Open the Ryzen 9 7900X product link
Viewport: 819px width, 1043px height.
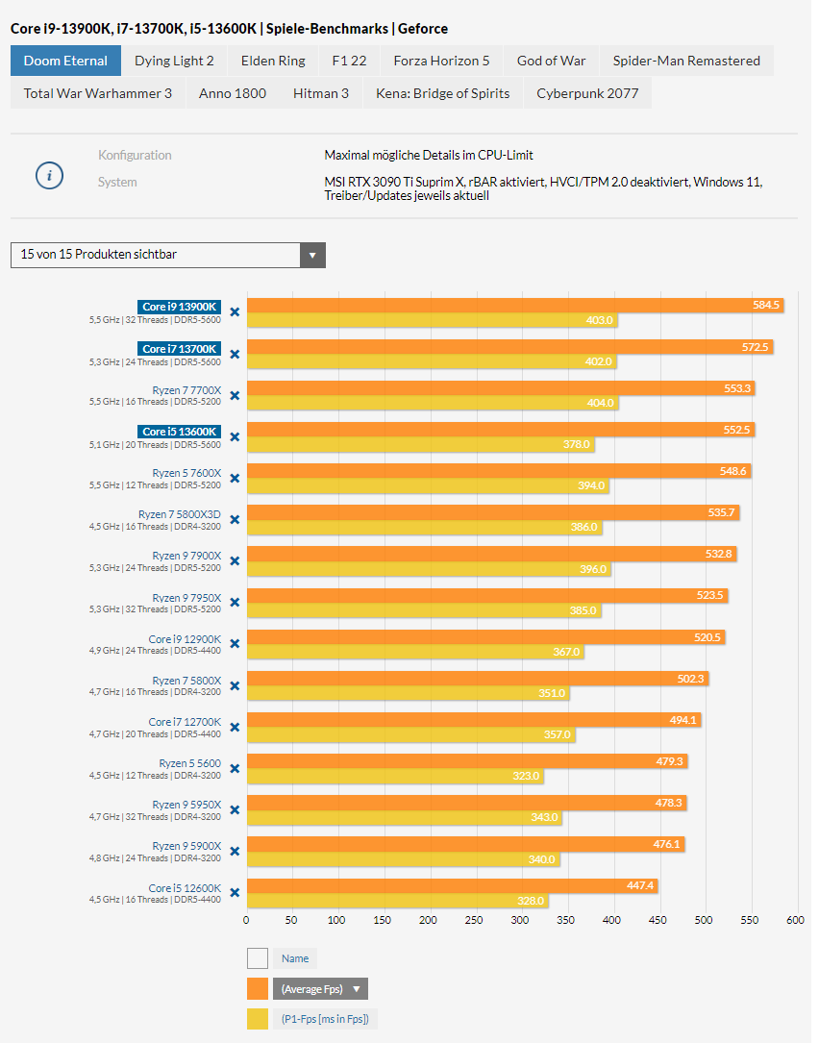click(x=186, y=556)
